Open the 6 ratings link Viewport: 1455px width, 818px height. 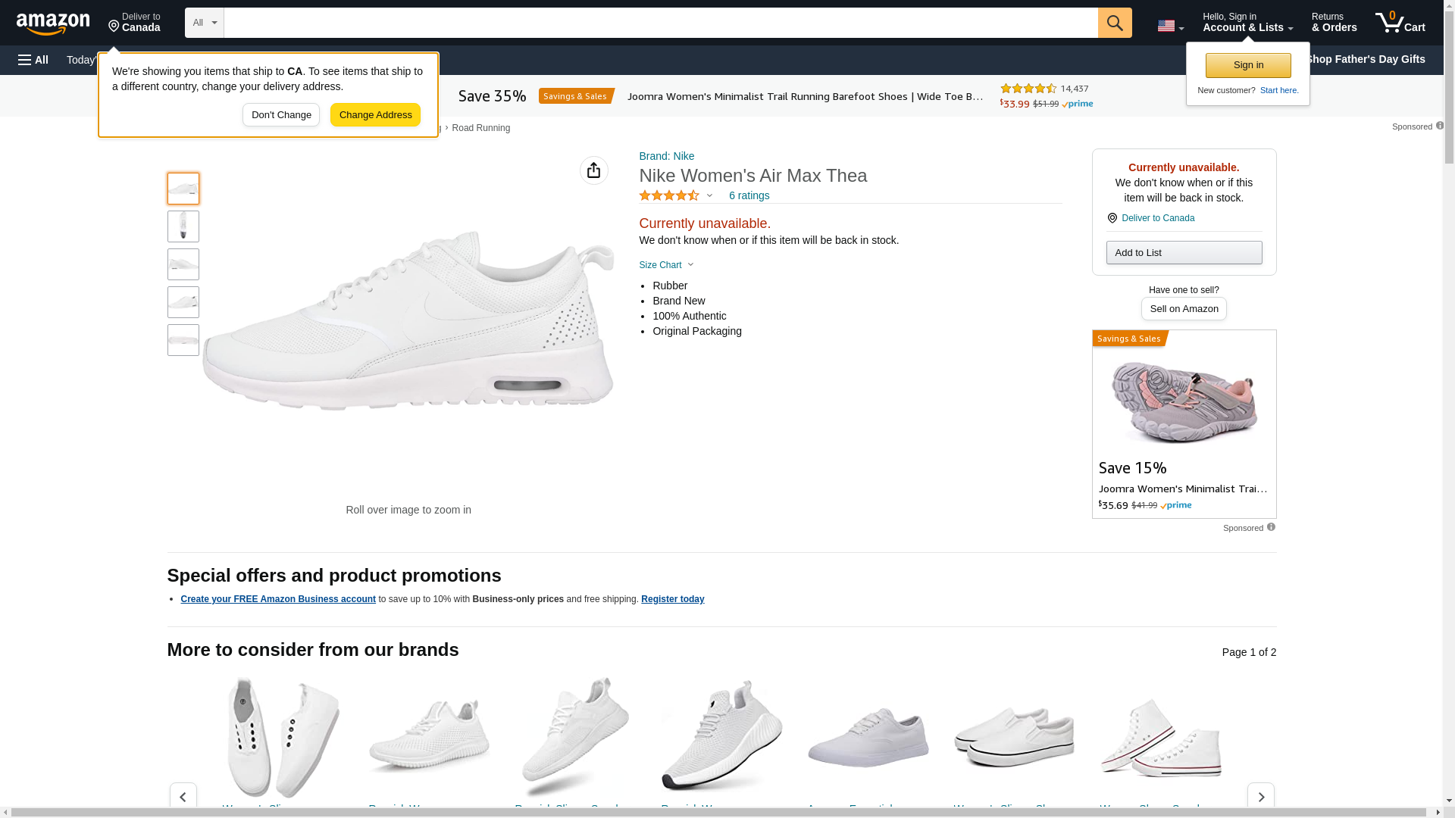749,195
